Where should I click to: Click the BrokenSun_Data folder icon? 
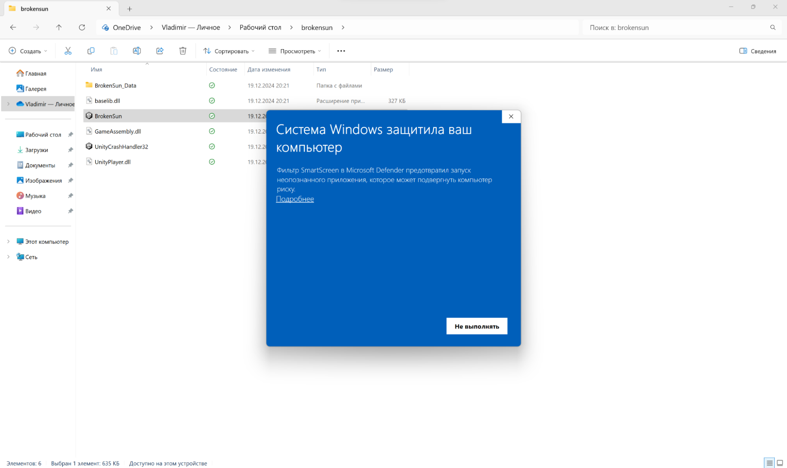(x=89, y=85)
